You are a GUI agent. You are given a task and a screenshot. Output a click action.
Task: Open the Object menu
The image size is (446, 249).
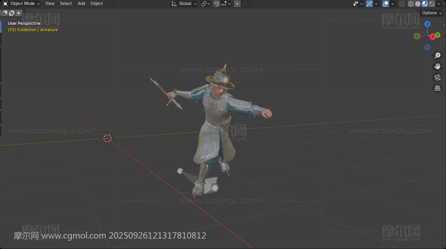97,3
